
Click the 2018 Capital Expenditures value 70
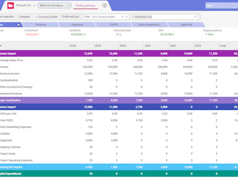click(x=91, y=174)
